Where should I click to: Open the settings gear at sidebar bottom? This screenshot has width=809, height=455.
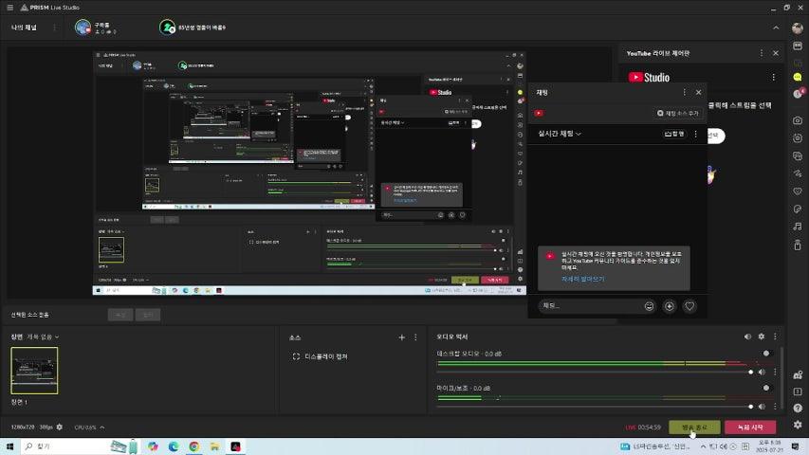[x=798, y=425]
